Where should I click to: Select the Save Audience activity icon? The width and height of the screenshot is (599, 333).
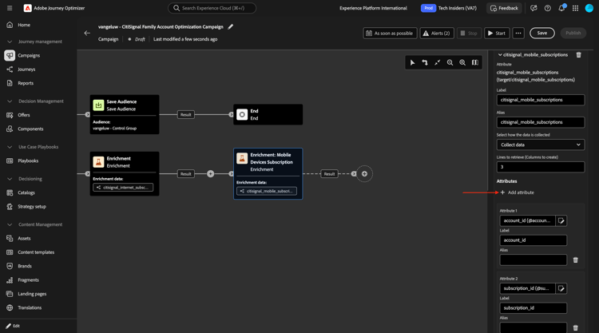[98, 105]
